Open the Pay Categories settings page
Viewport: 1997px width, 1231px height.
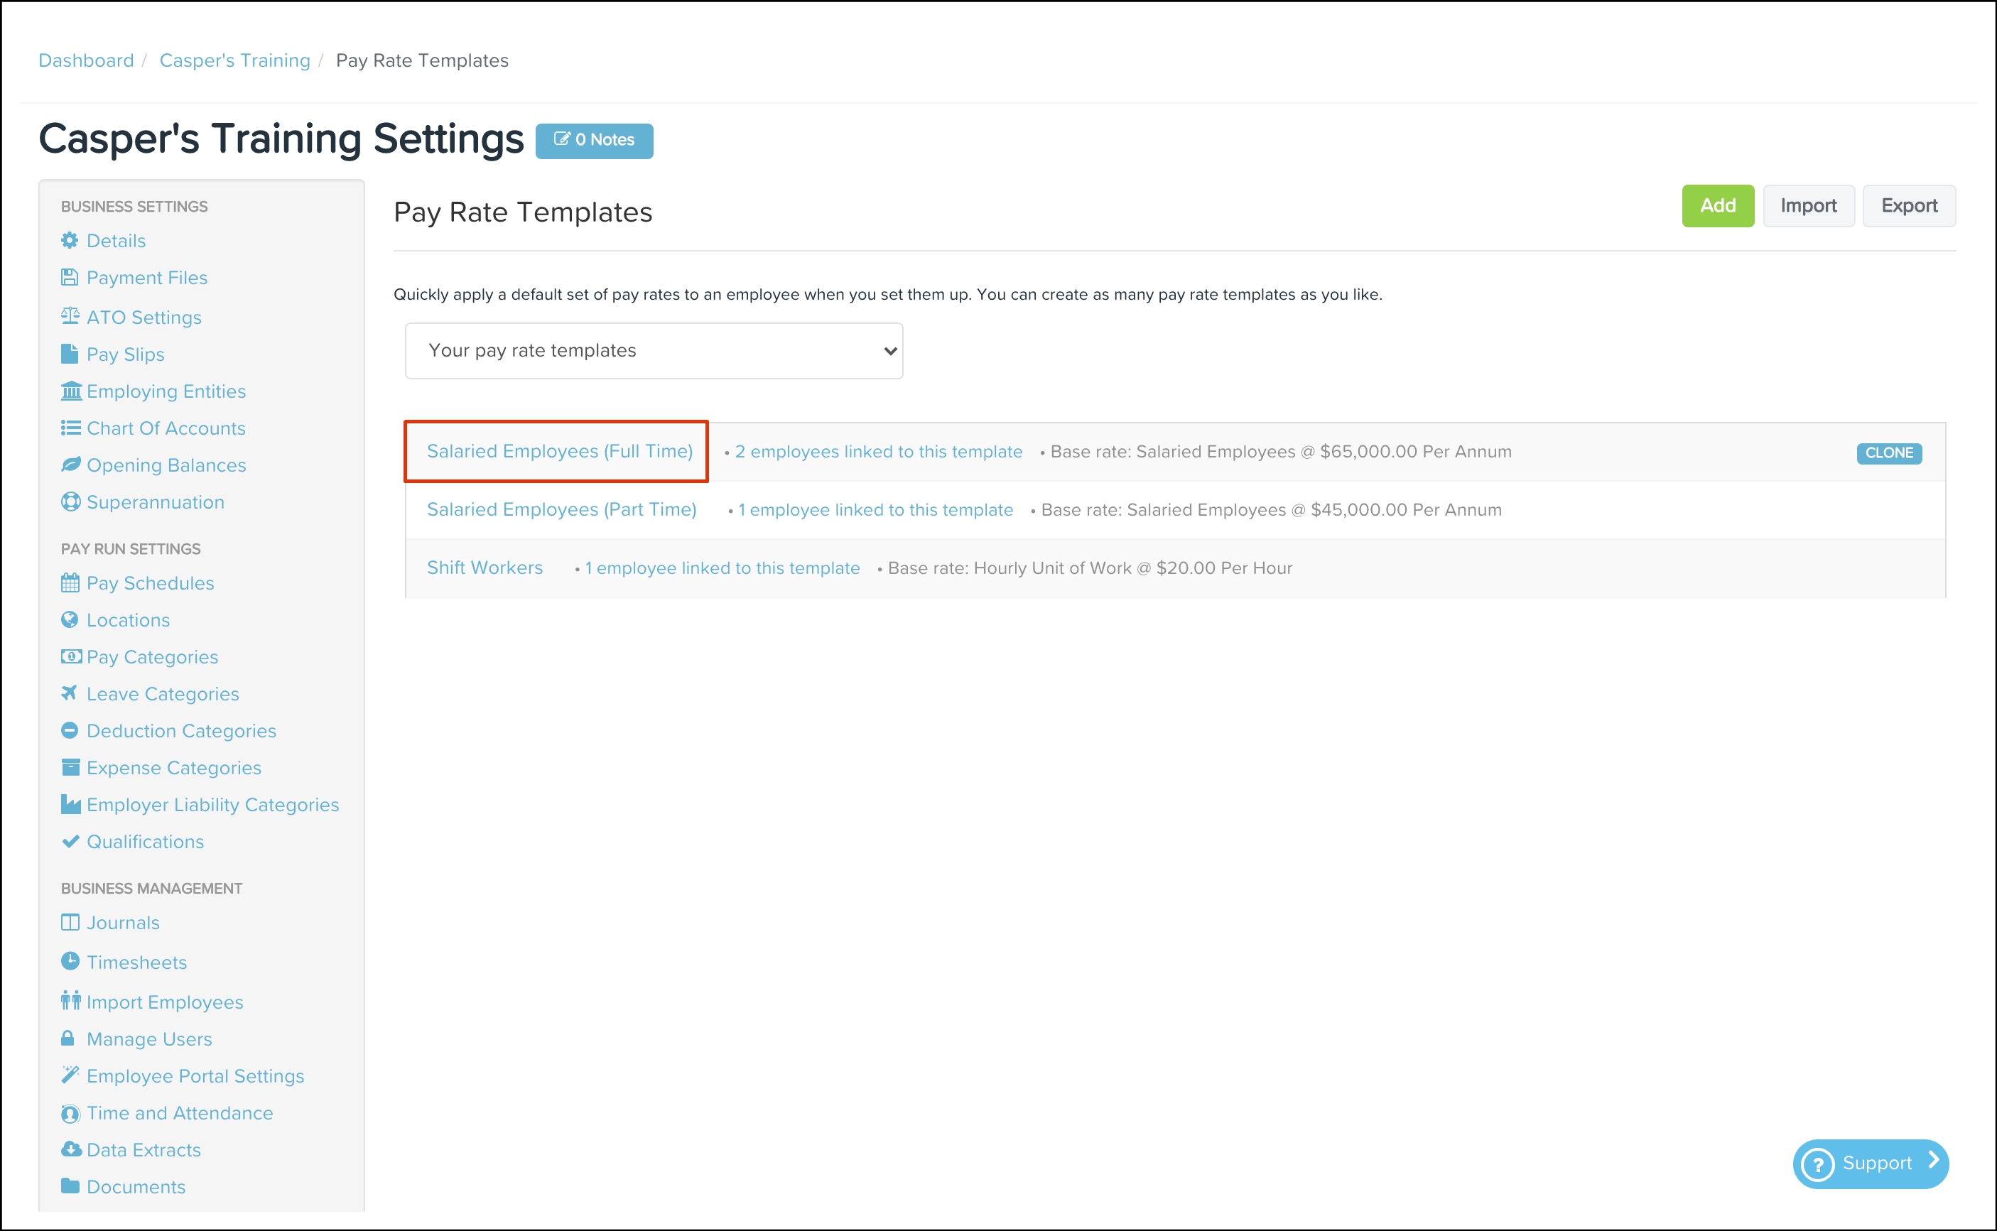coord(152,657)
